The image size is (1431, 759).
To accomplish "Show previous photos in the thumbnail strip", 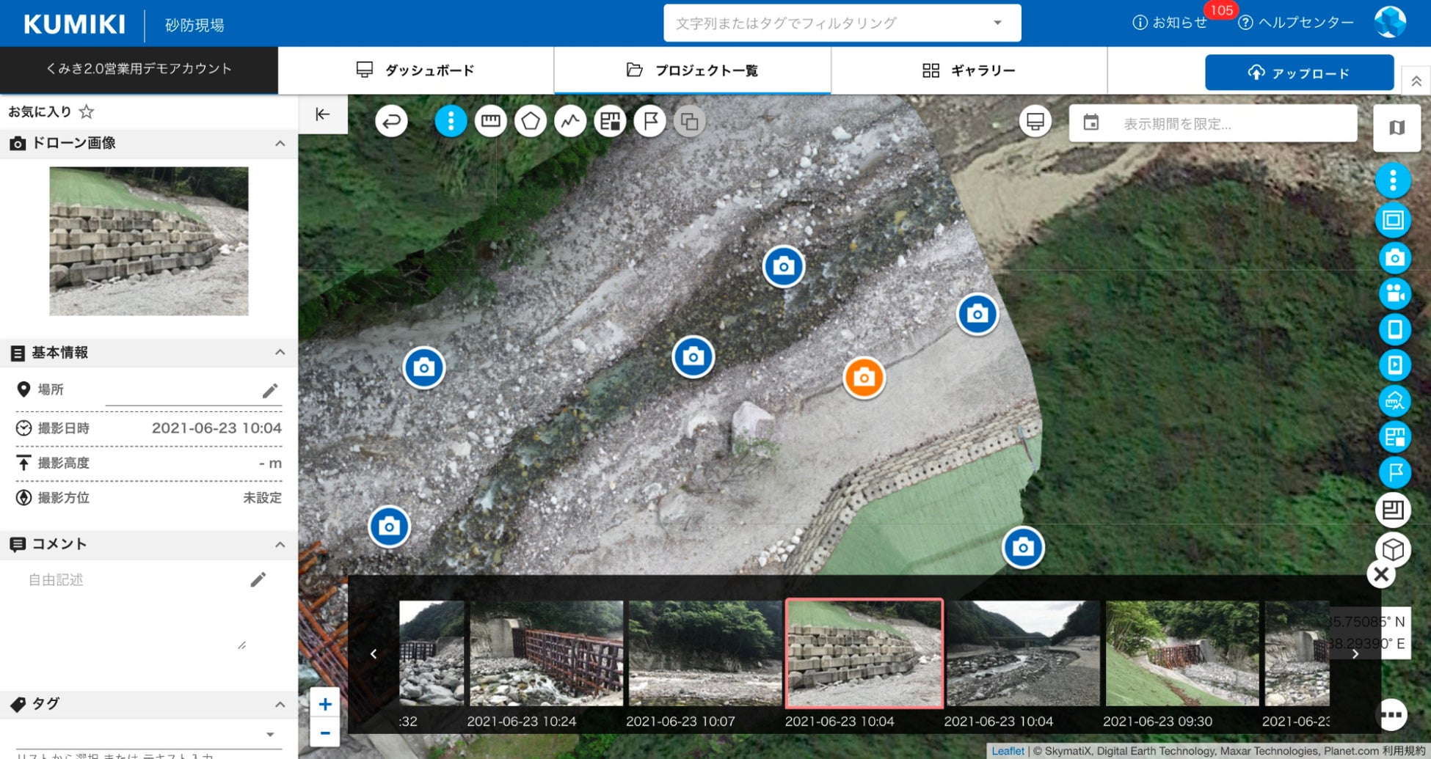I will tap(374, 654).
